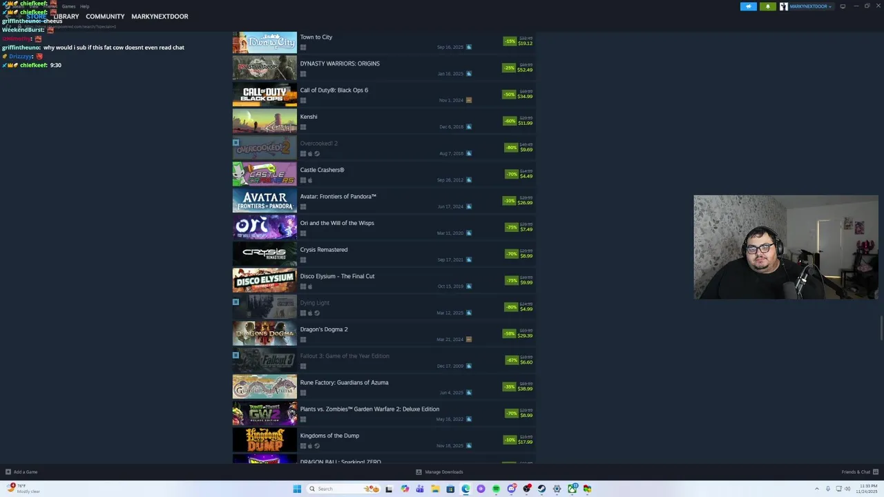Click the -50% discount badge for Black Ops 6
Viewport: 884px width, 497px height.
509,95
